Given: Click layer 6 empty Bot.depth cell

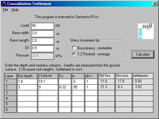Looking at the screenshot, I should (27, 110).
